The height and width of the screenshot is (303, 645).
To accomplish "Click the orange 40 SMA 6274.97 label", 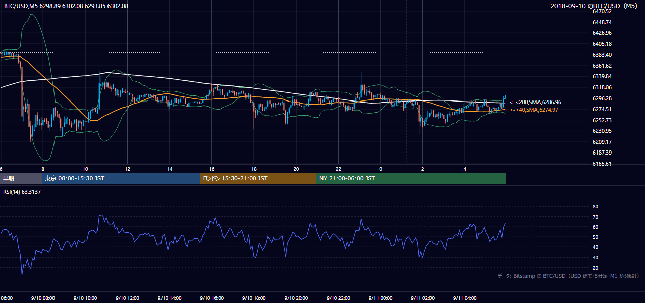I will 533,110.
